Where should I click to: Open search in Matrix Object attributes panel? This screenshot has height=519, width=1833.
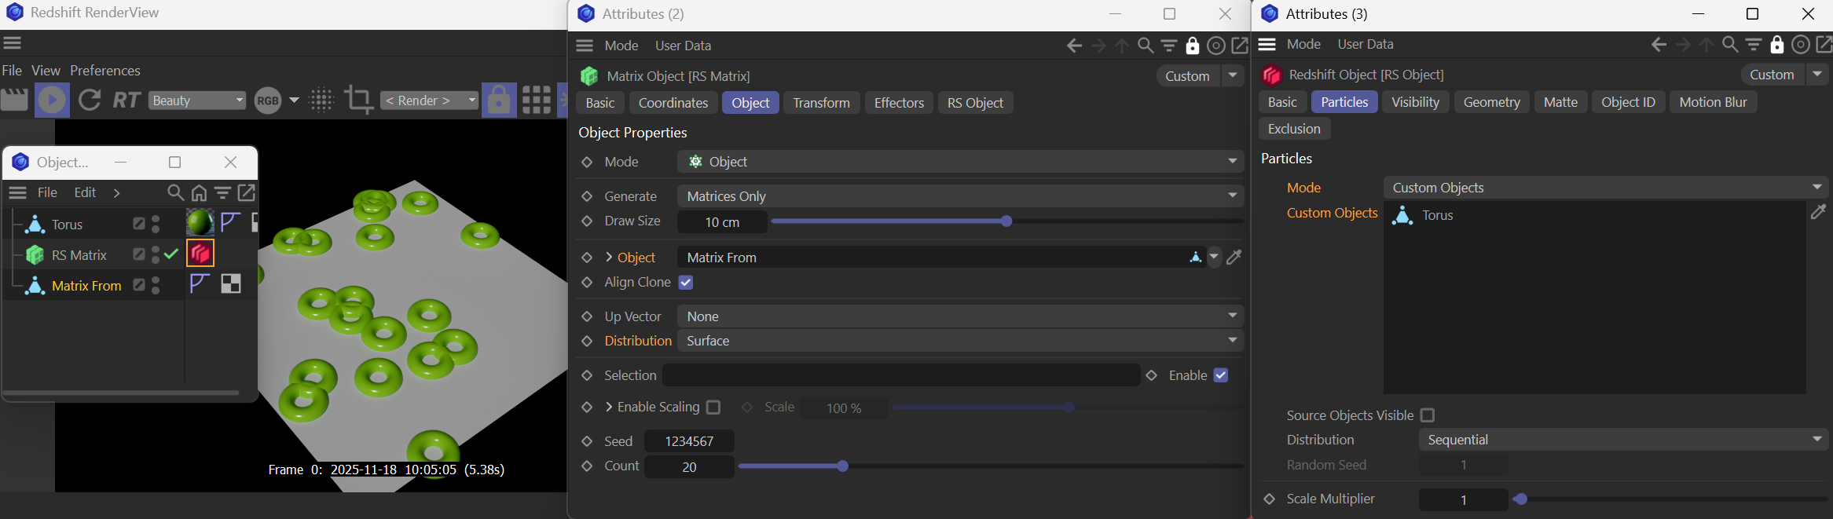pyautogui.click(x=1146, y=46)
